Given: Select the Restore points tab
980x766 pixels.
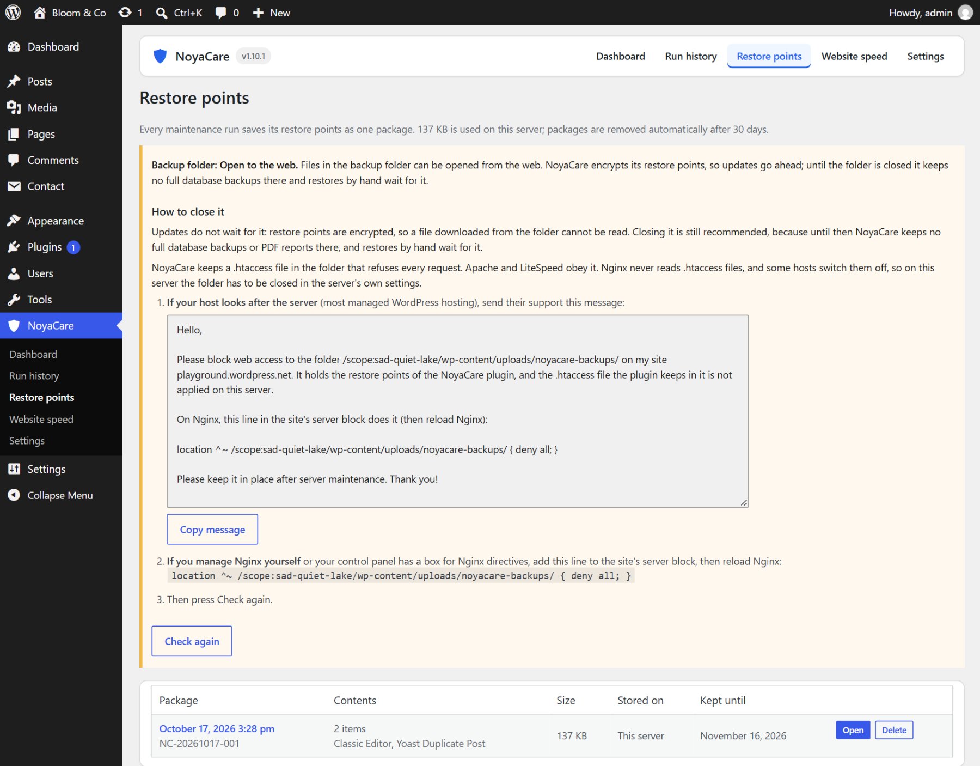Looking at the screenshot, I should pyautogui.click(x=769, y=56).
